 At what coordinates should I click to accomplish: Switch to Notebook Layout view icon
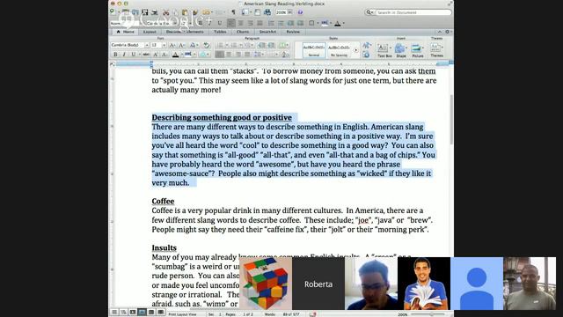pos(151,312)
